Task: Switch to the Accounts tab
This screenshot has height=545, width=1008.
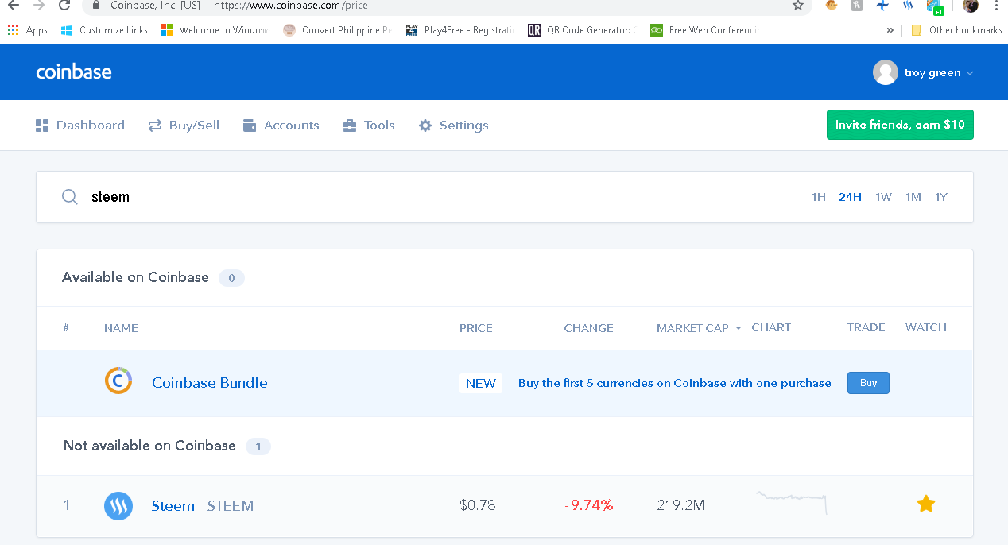Action: (281, 126)
